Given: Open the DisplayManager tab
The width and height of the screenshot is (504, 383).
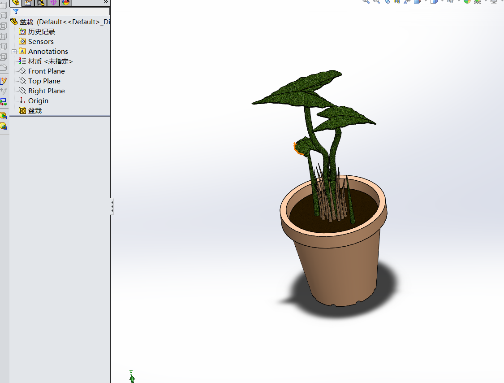Looking at the screenshot, I should [x=66, y=3].
